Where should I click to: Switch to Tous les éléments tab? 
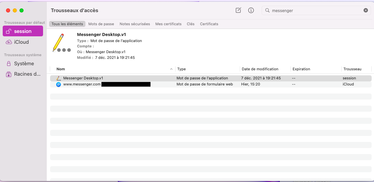[67, 24]
